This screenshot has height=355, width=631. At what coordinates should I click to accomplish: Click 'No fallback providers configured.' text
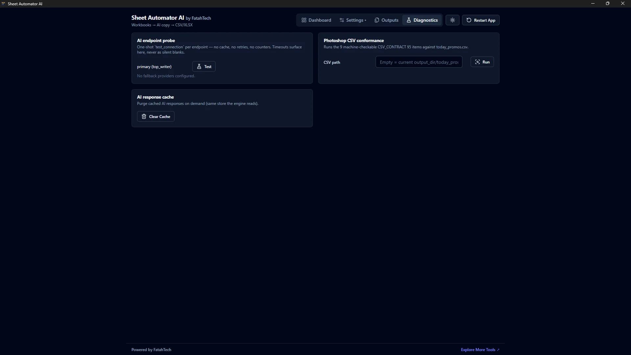click(166, 76)
